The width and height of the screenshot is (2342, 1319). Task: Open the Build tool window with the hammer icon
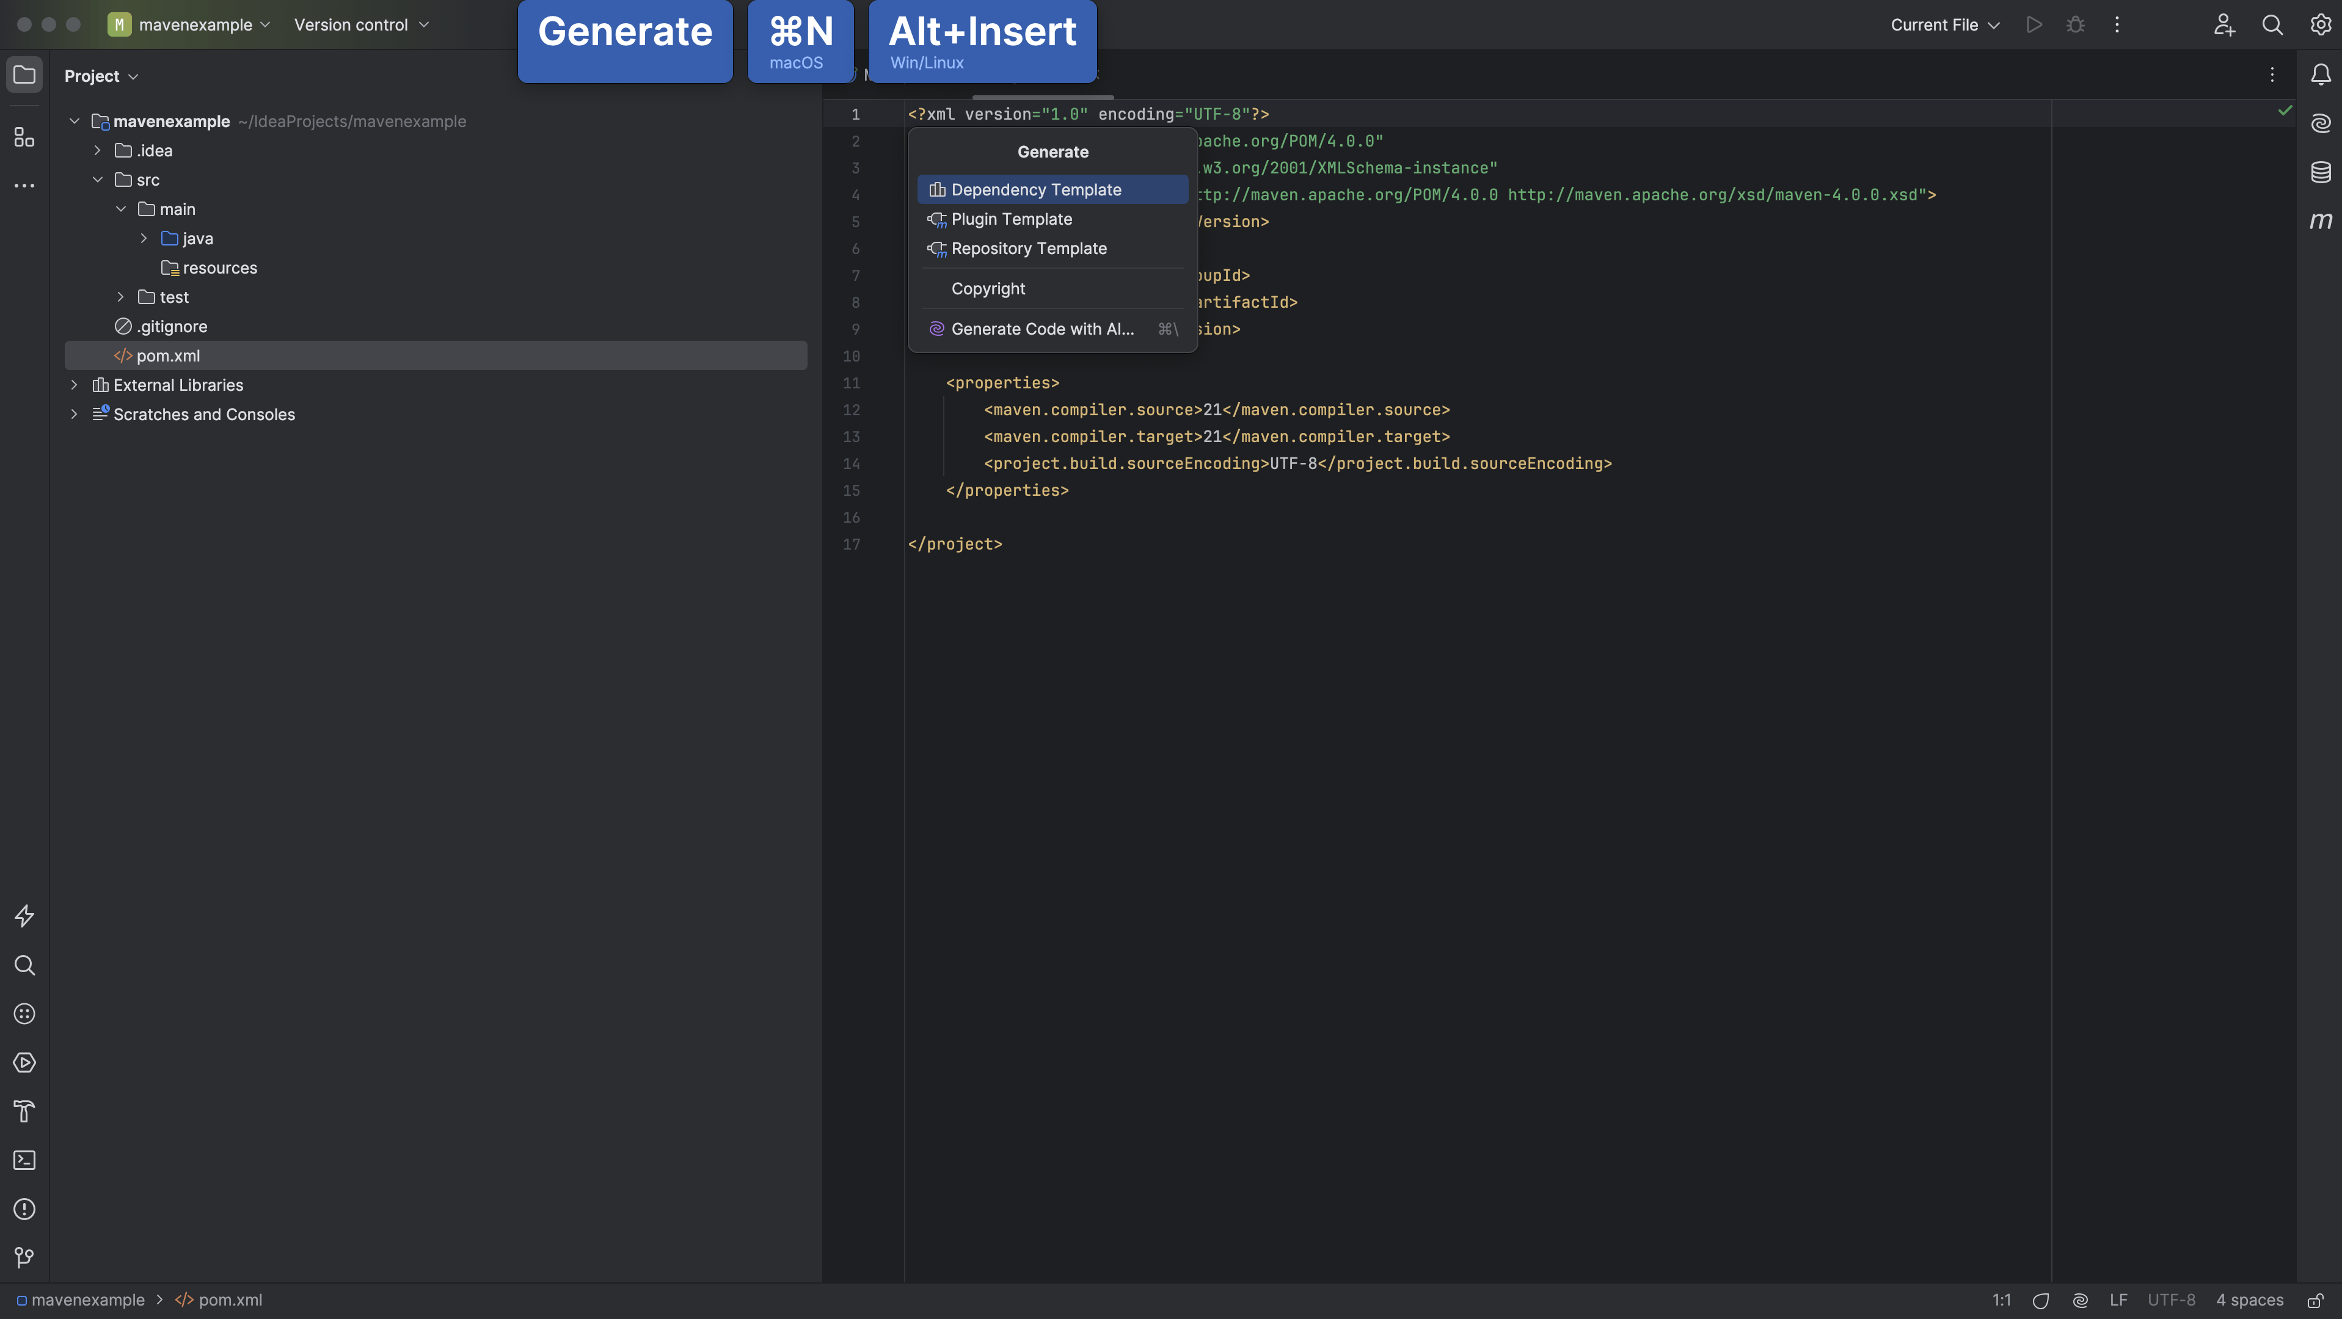coord(24,1112)
